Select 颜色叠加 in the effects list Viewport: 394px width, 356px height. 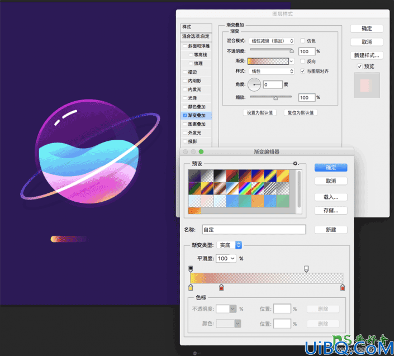pos(197,107)
